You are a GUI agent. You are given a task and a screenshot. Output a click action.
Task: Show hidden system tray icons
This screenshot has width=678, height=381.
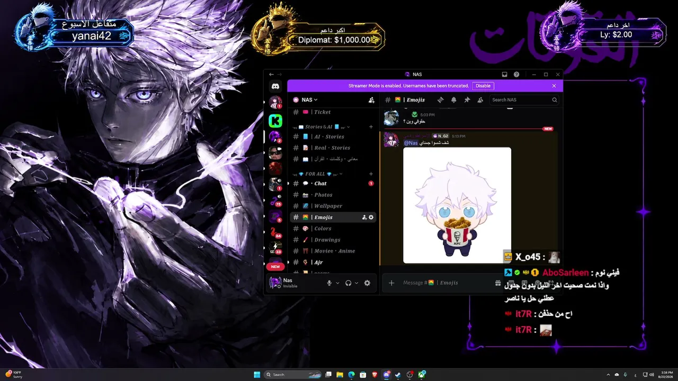point(608,375)
